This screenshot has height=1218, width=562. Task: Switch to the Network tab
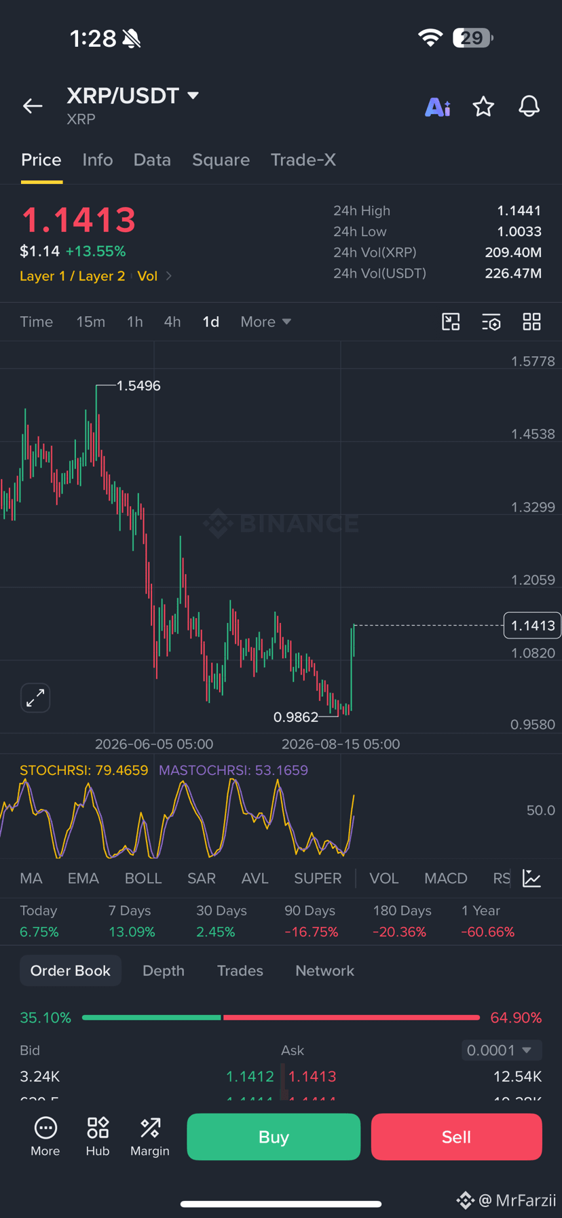pos(325,970)
